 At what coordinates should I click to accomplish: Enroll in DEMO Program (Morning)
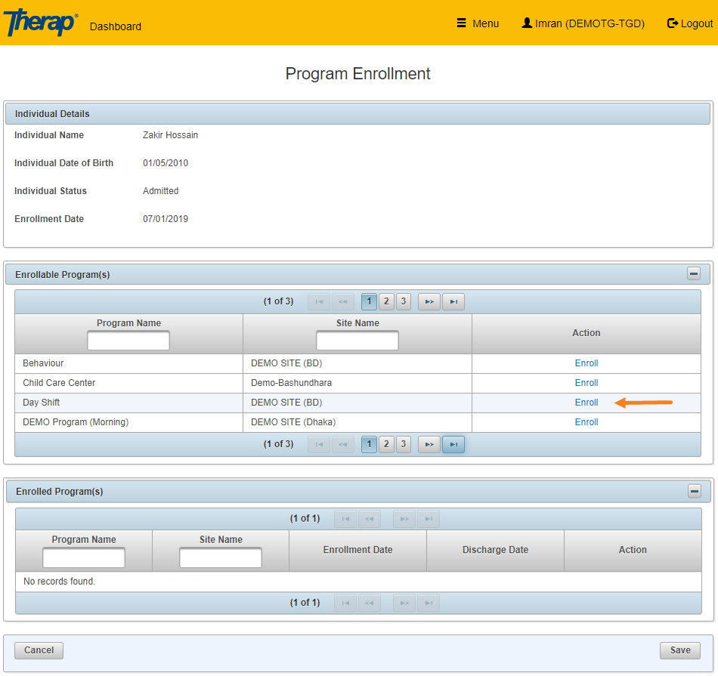(x=586, y=422)
